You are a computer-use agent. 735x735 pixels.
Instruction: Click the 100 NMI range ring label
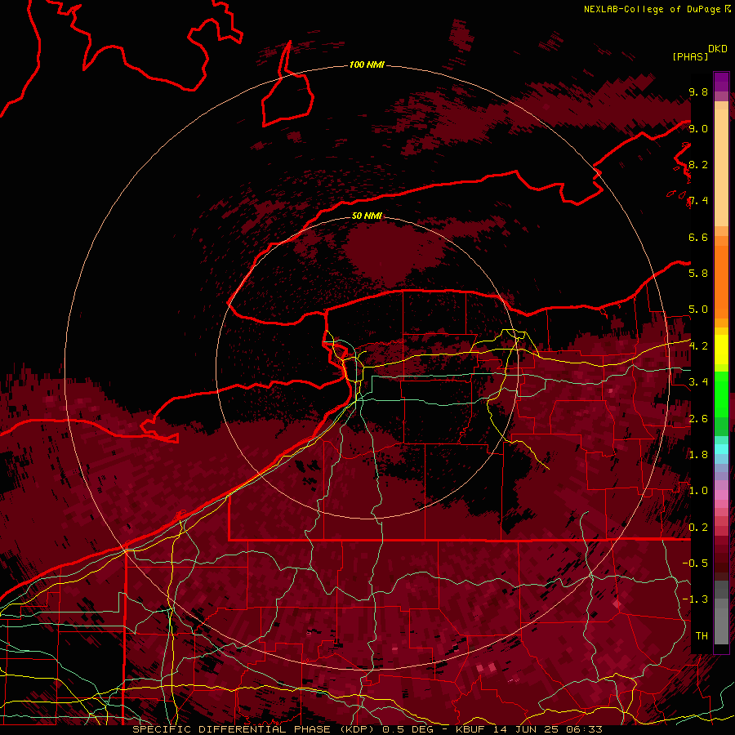367,65
